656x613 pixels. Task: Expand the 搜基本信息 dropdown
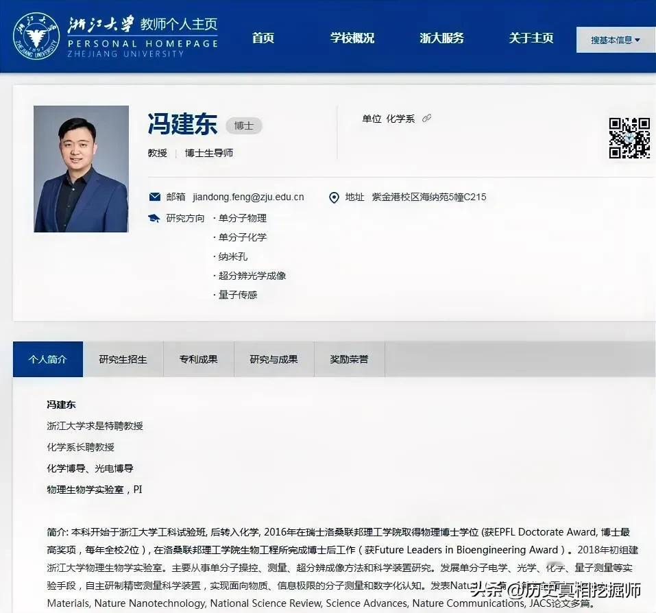point(616,40)
